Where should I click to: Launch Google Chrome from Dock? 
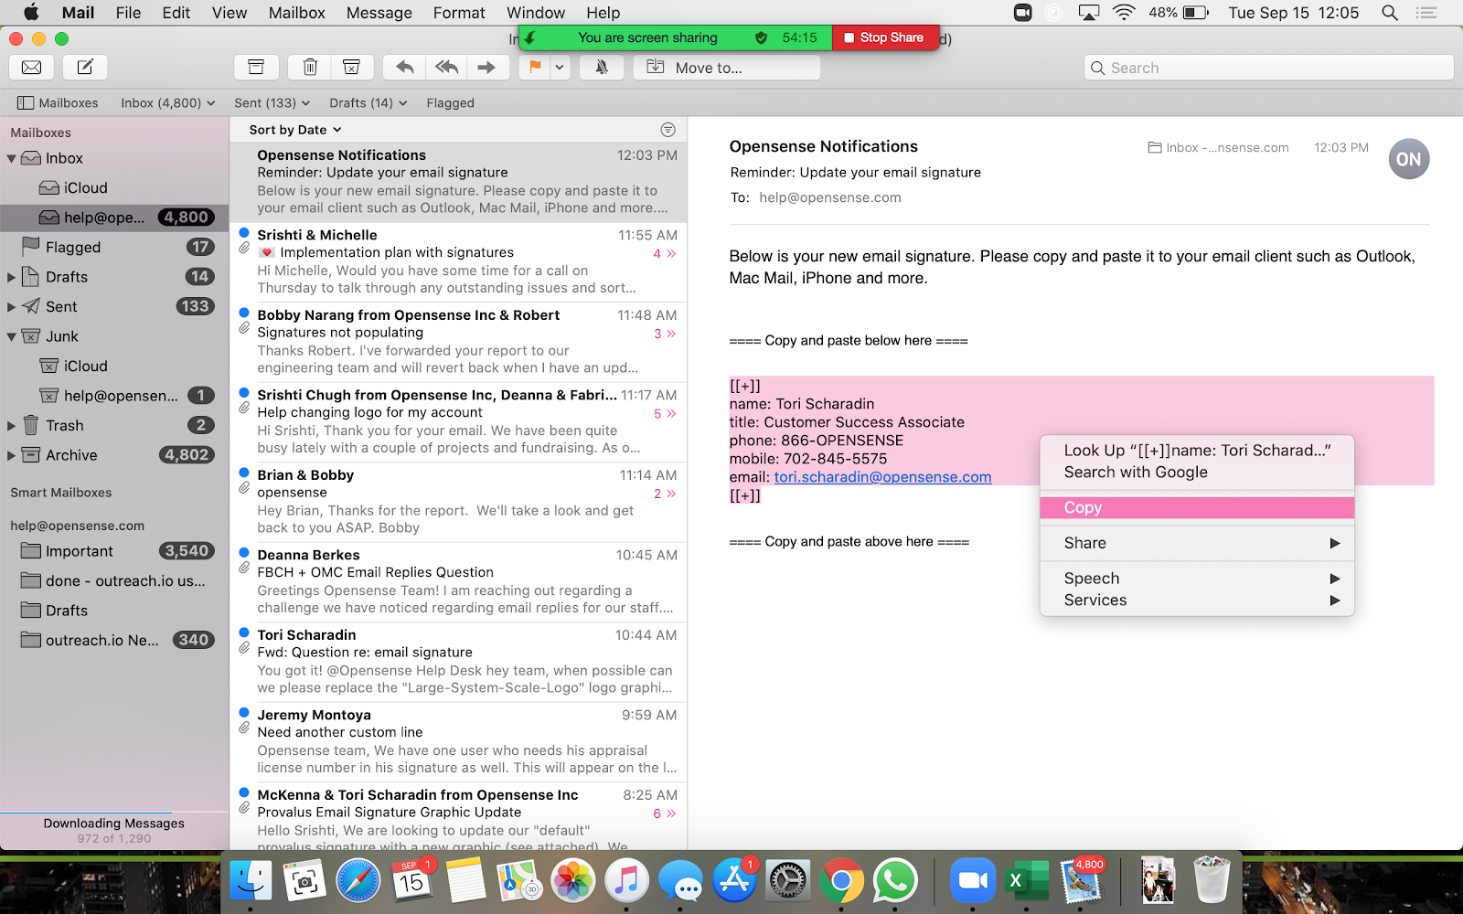[841, 881]
